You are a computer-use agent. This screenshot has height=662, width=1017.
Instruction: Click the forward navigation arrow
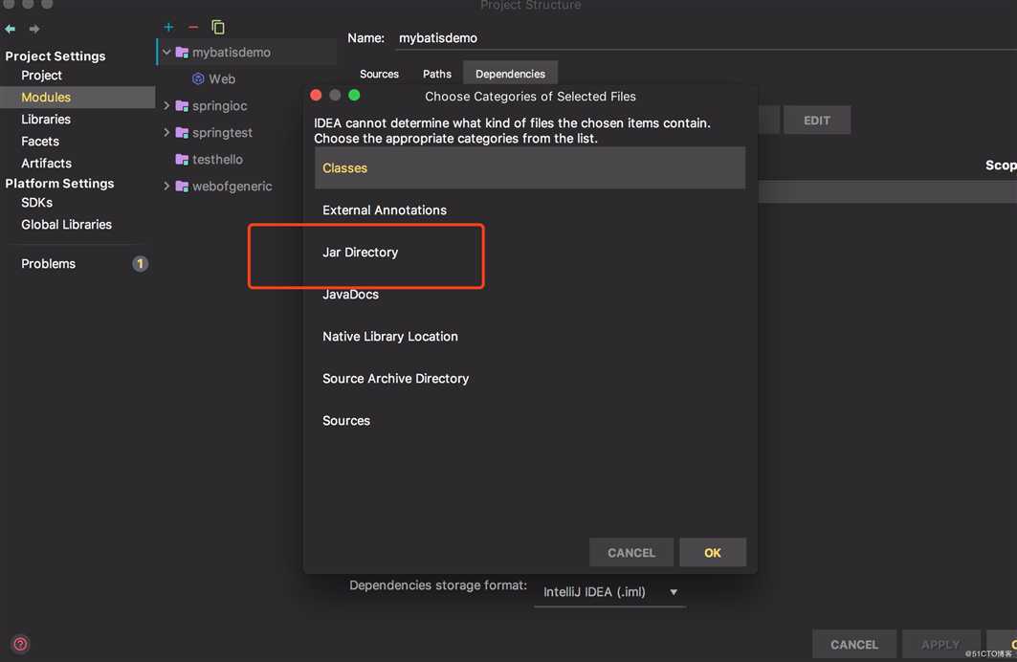pos(34,29)
